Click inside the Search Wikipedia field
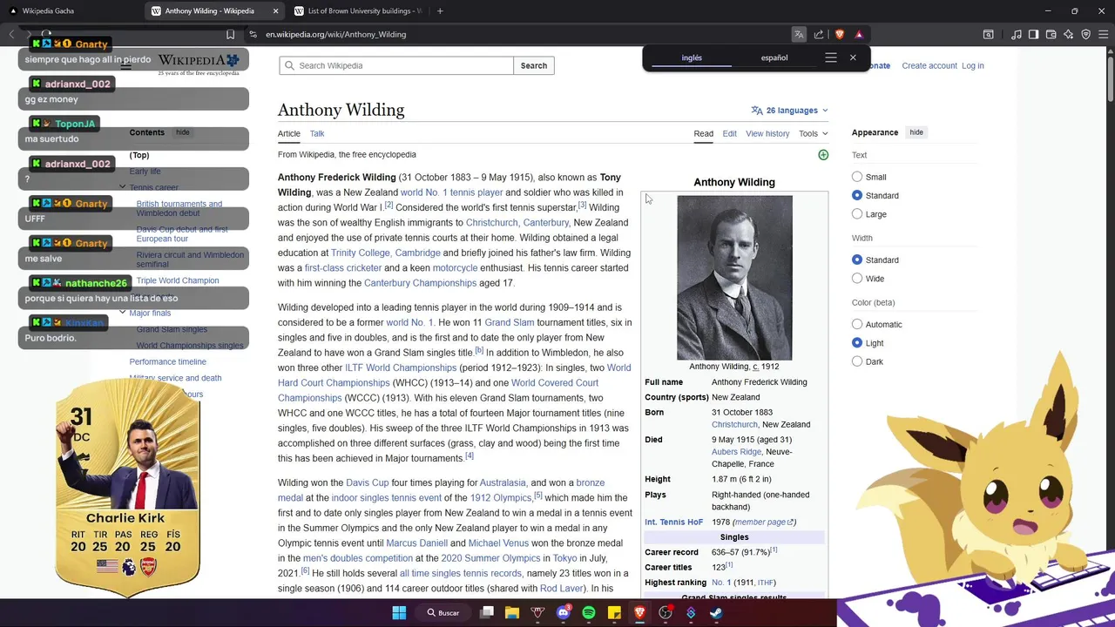The image size is (1115, 627). click(x=396, y=65)
